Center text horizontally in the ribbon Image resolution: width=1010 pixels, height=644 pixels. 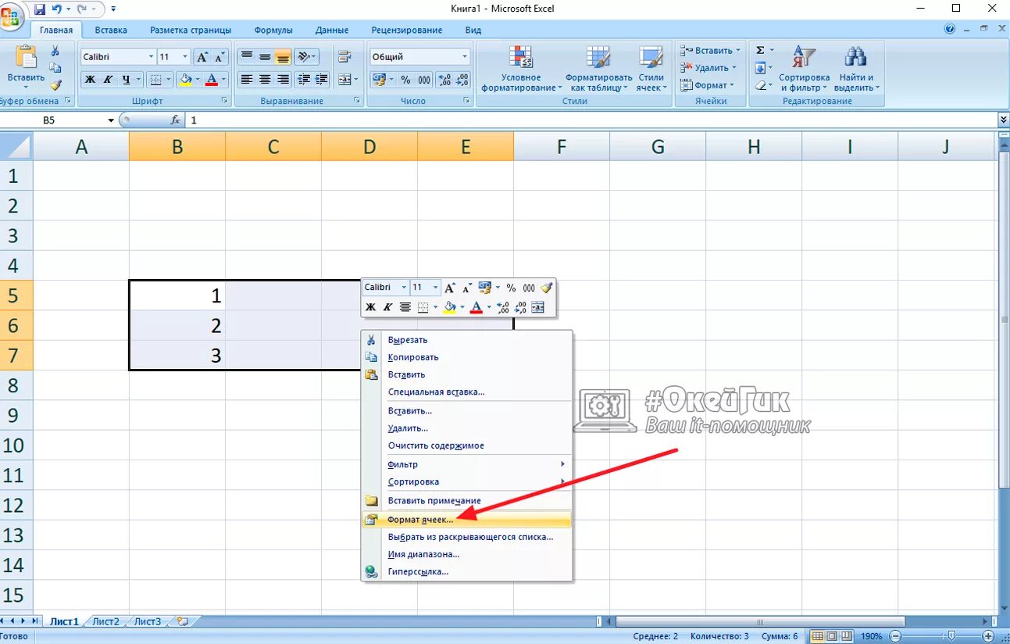(265, 79)
